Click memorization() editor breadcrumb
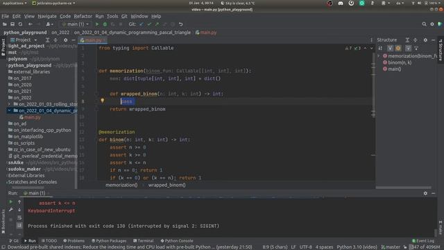444x250 pixels. [121, 185]
